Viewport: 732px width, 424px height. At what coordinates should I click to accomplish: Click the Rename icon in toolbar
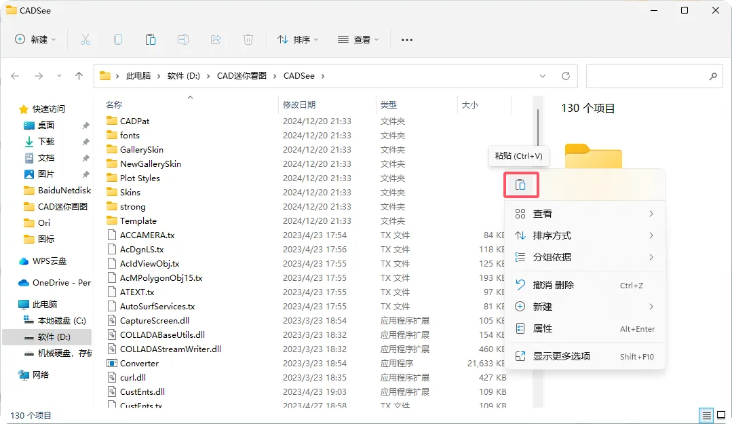click(x=183, y=40)
